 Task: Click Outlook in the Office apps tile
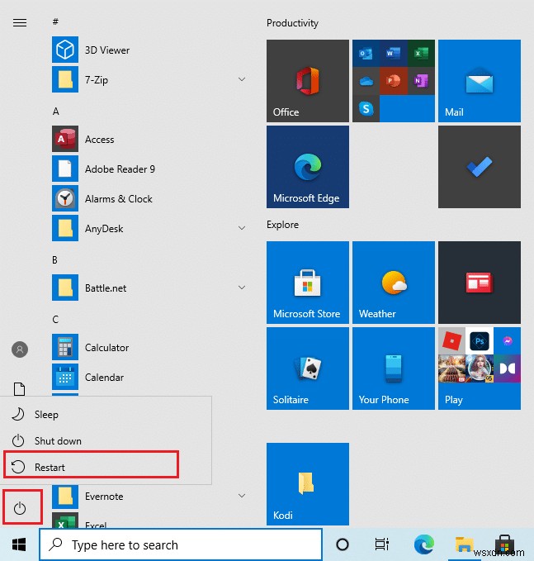click(366, 54)
